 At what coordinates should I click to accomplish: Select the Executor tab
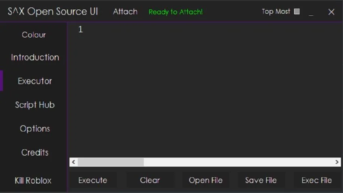[35, 81]
